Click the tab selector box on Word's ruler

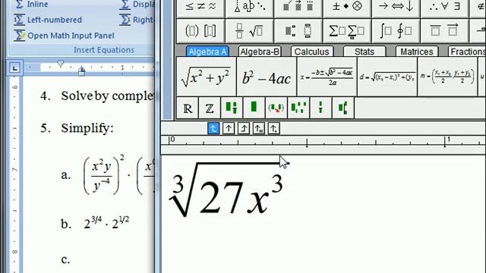pos(14,67)
